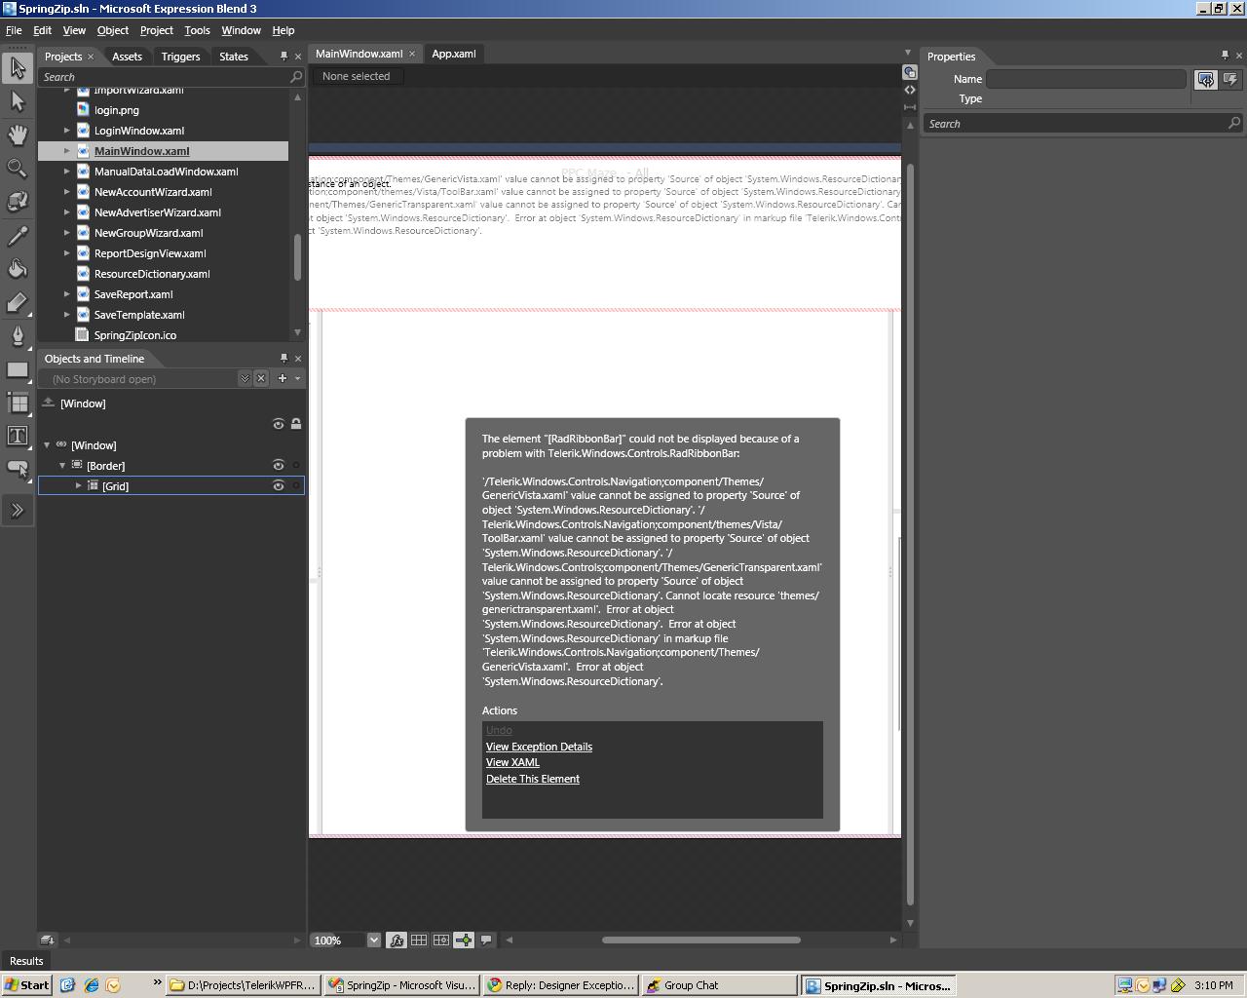Open the Project menu

coord(156,30)
